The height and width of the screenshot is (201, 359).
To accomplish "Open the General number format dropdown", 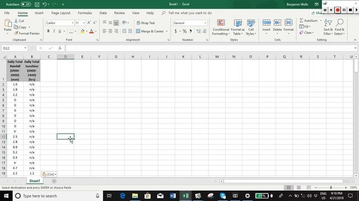I will pos(205,23).
